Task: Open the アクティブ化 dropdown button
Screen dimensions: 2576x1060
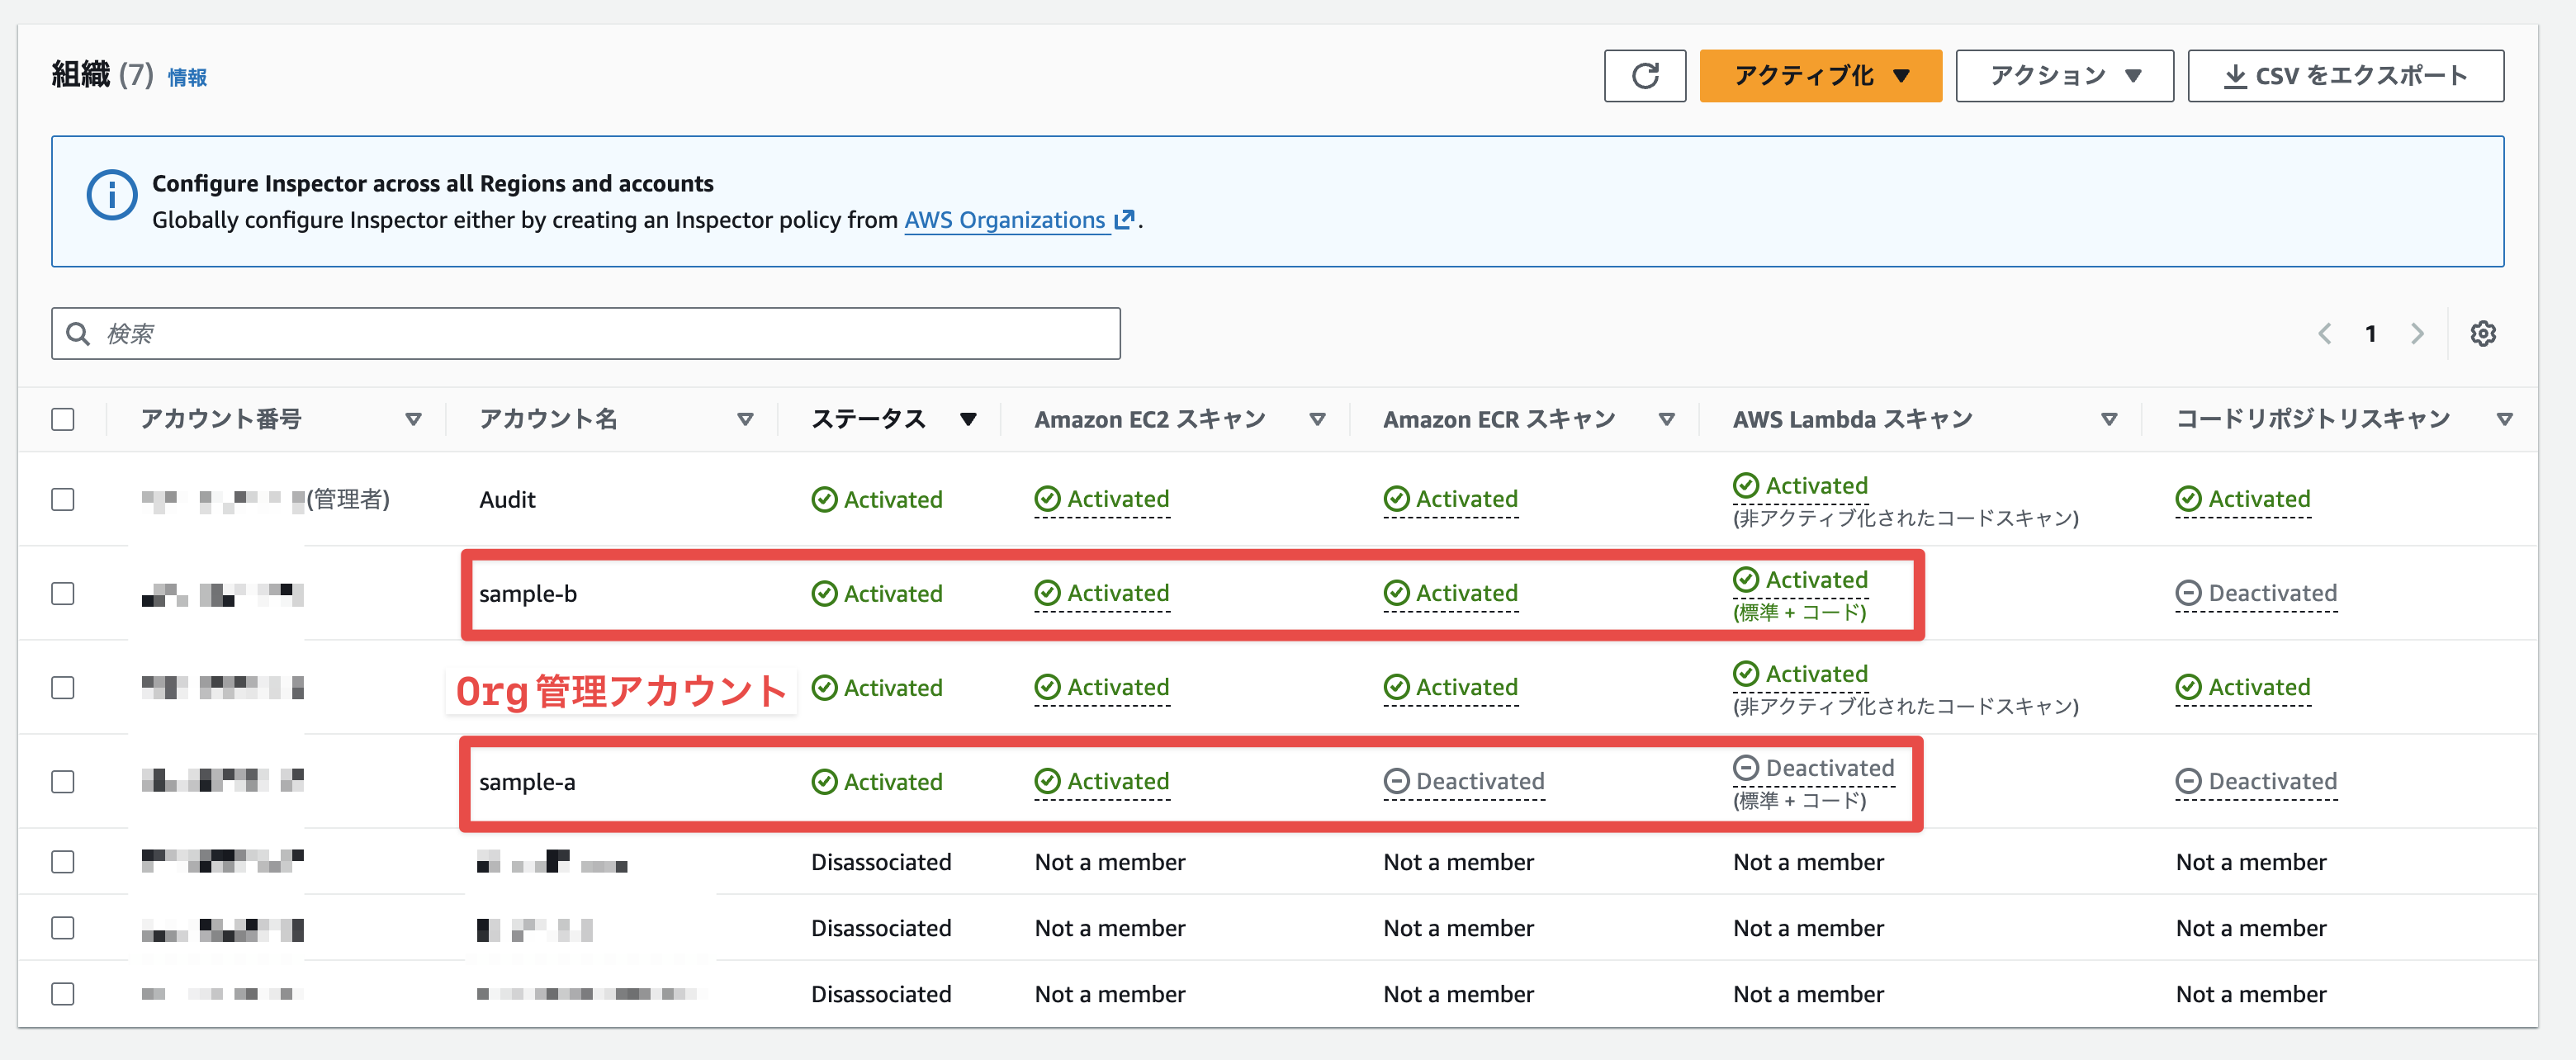Action: click(x=1820, y=76)
